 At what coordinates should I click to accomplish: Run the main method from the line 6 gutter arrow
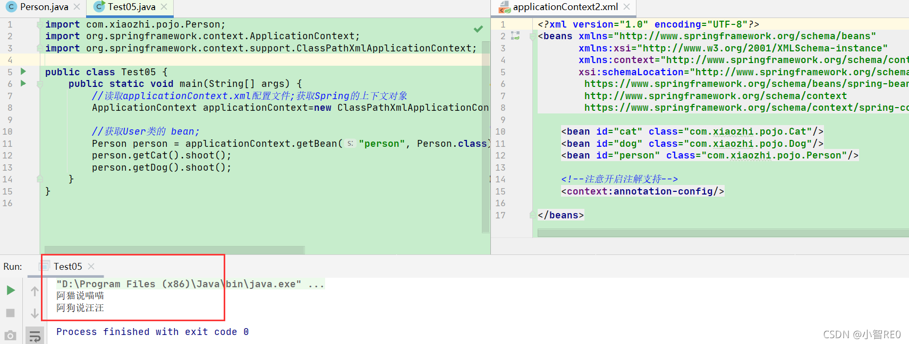[23, 83]
